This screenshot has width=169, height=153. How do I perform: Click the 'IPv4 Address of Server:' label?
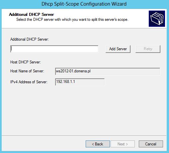[29, 82]
